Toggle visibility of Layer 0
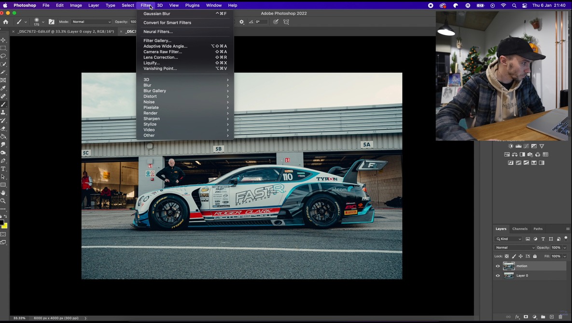Image resolution: width=572 pixels, height=323 pixels. (x=498, y=276)
